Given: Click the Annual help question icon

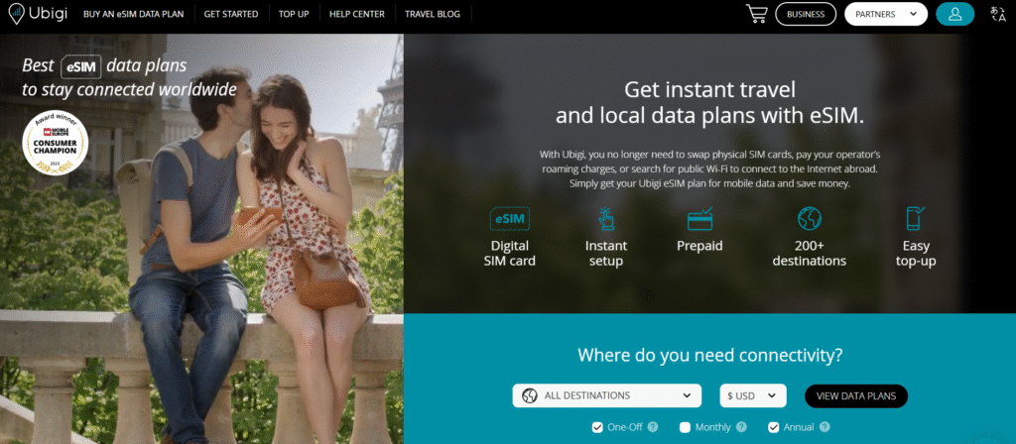Looking at the screenshot, I should click(x=825, y=427).
